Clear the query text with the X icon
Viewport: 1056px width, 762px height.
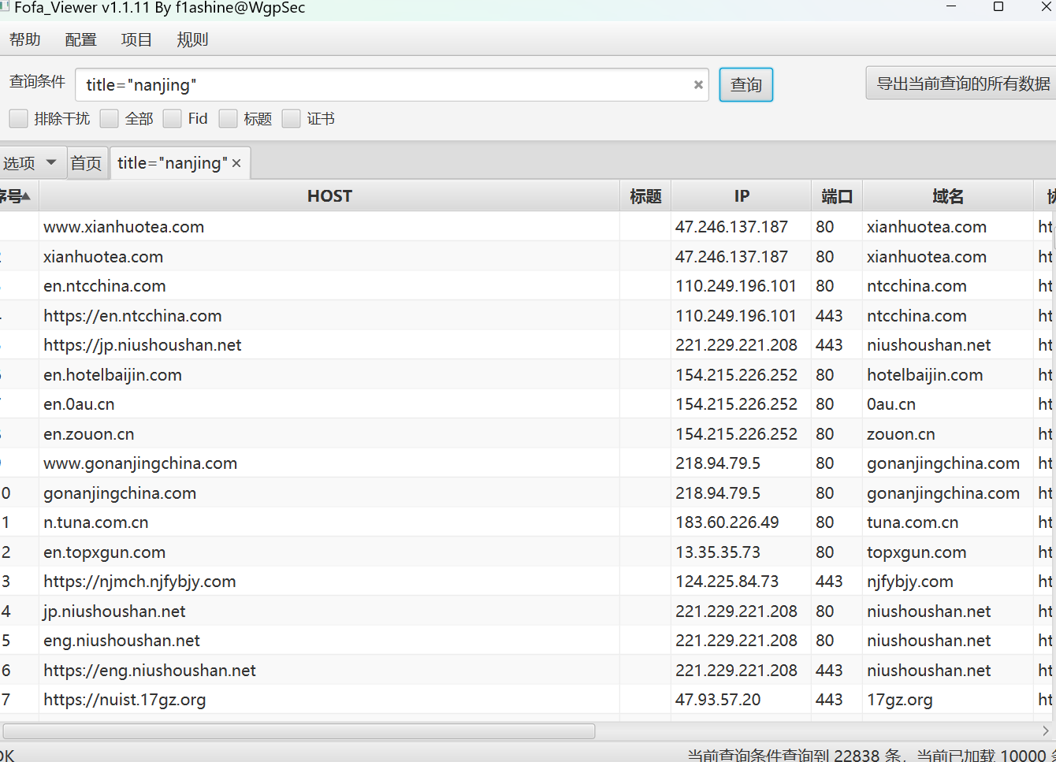pos(698,85)
